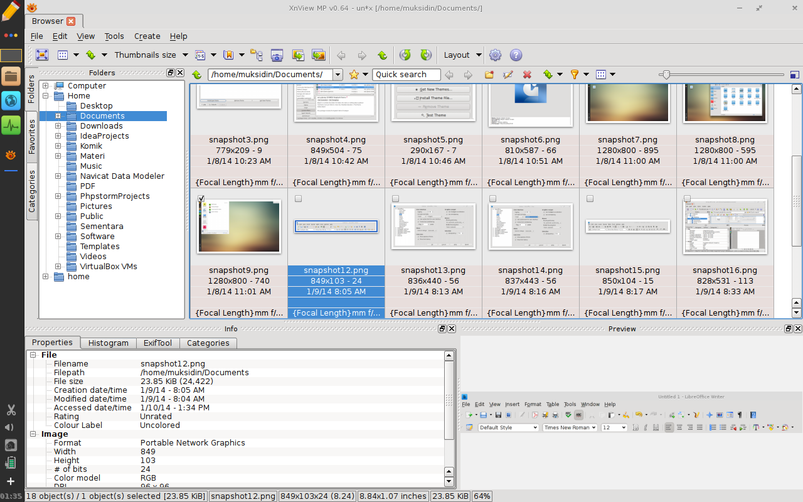Create a new folder in Documents
Viewport: 803px width, 502px height.
pyautogui.click(x=489, y=74)
